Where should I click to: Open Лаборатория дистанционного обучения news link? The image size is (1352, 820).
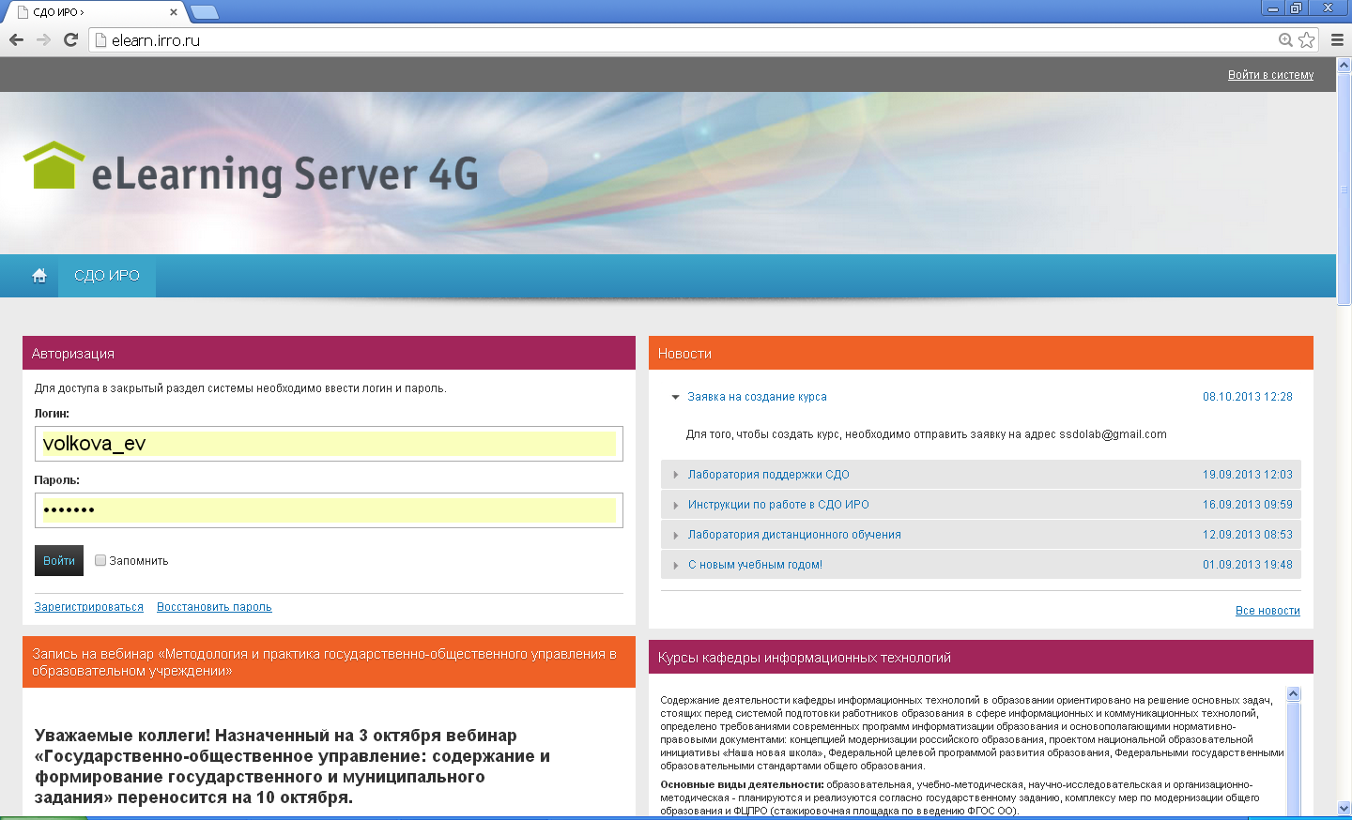[794, 535]
